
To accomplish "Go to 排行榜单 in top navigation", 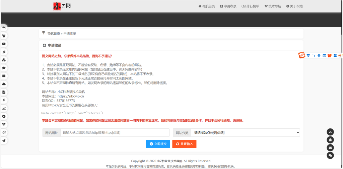I will pyautogui.click(x=250, y=6).
